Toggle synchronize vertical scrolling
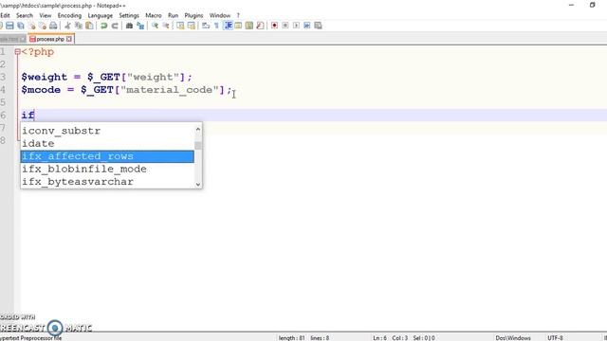The image size is (607, 341). 180,26
